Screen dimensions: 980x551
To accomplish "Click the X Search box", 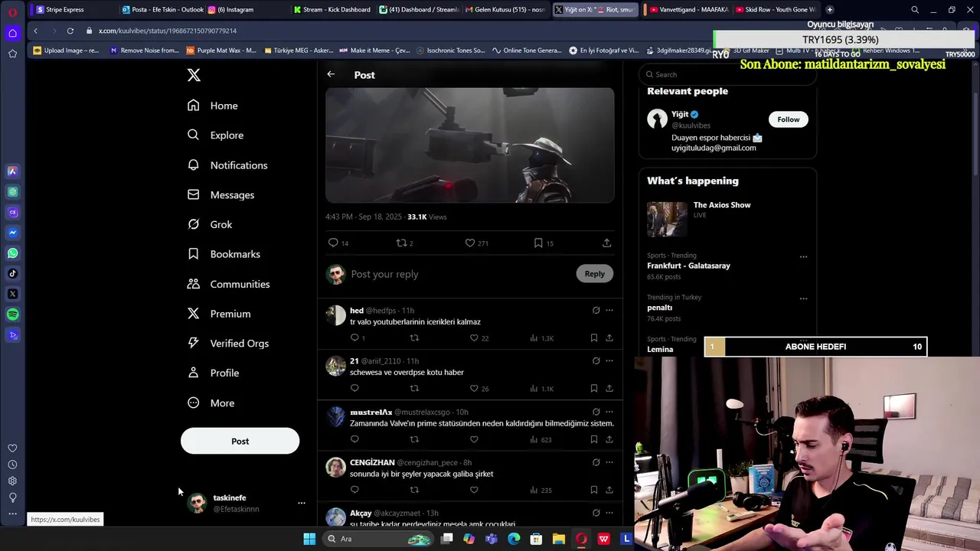I will (727, 74).
